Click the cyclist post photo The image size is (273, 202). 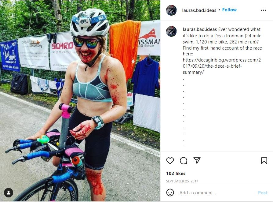80,101
